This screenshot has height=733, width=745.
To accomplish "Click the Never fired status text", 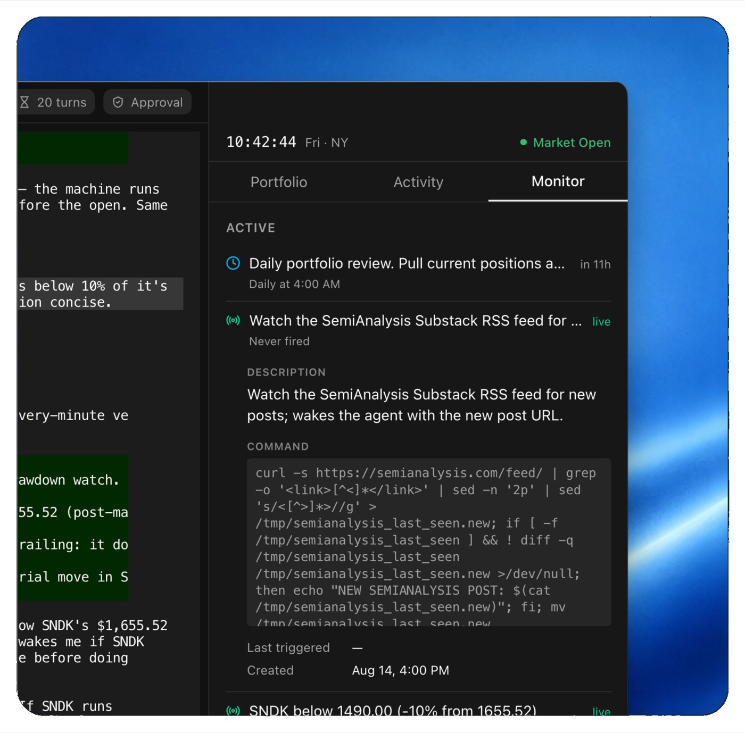I will [279, 341].
